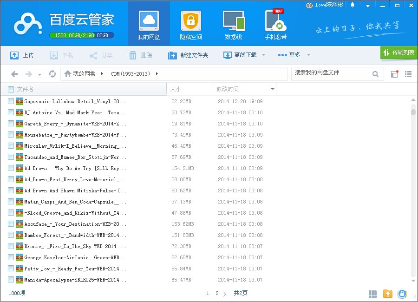
Task: Open the 我的网盘 tab
Action: point(149,24)
